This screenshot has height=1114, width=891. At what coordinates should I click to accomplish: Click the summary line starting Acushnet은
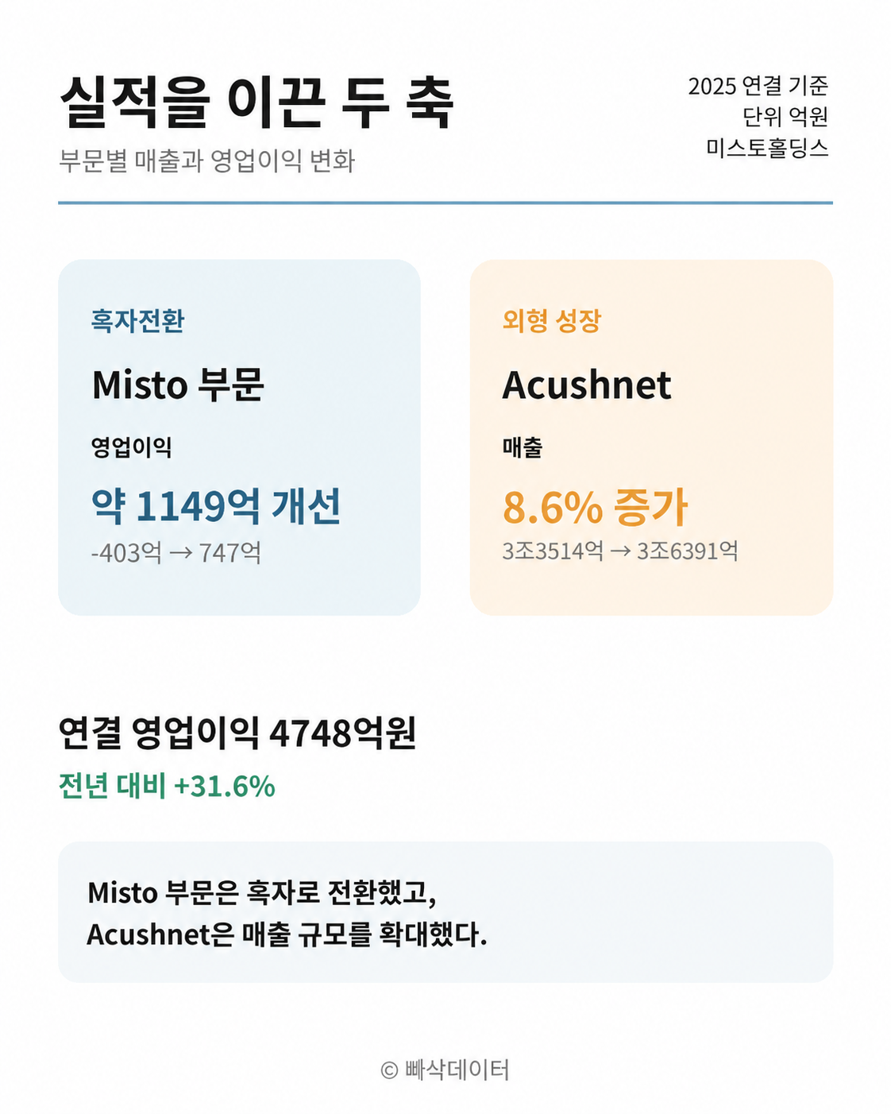coord(287,934)
